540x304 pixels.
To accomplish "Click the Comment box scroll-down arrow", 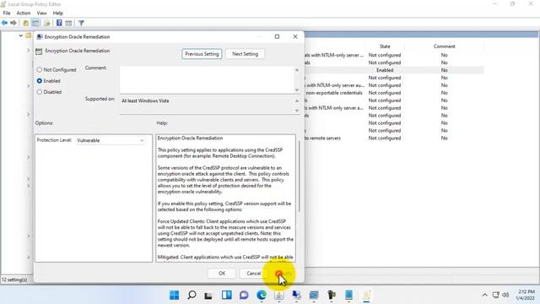I will pos(297,90).
